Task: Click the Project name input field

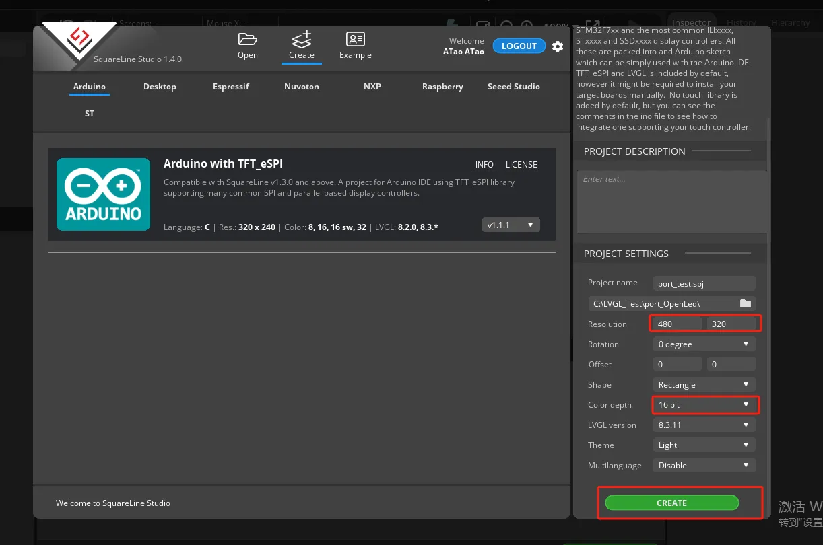Action: [x=704, y=284]
